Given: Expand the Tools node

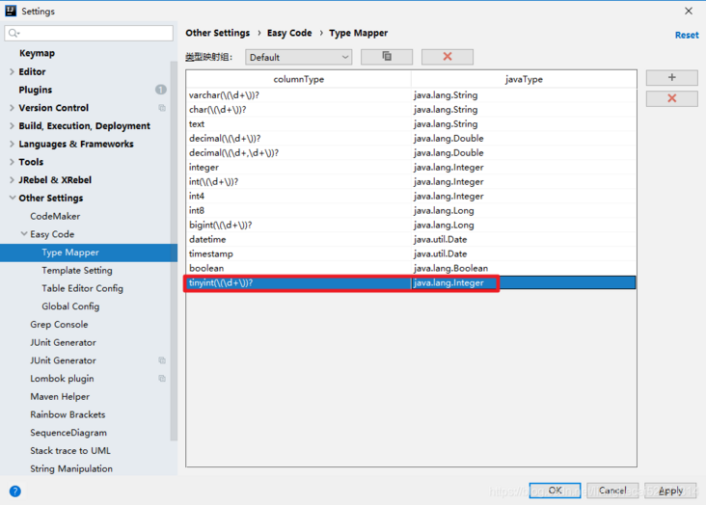Looking at the screenshot, I should point(13,162).
